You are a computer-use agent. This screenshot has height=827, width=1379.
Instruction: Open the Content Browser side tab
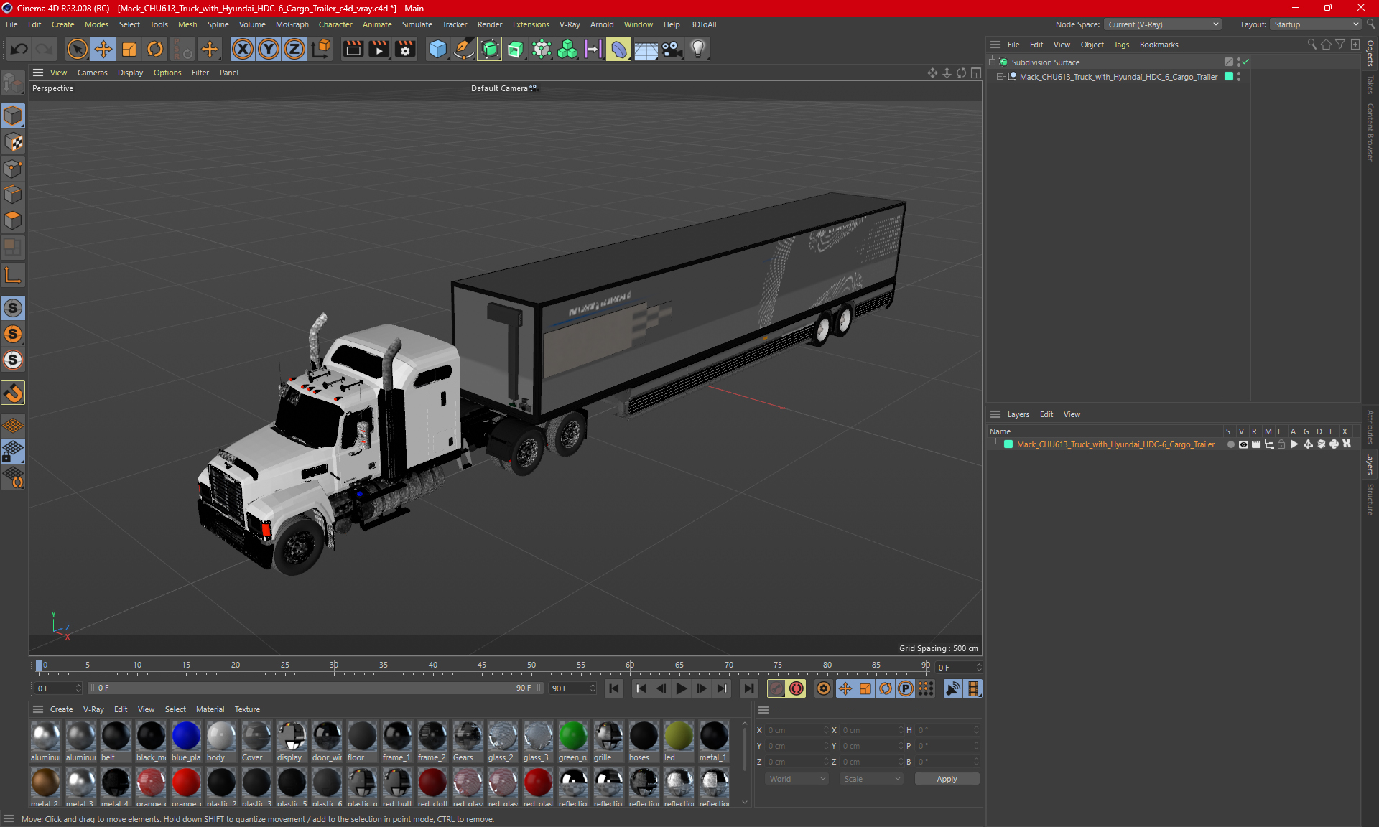[x=1370, y=132]
